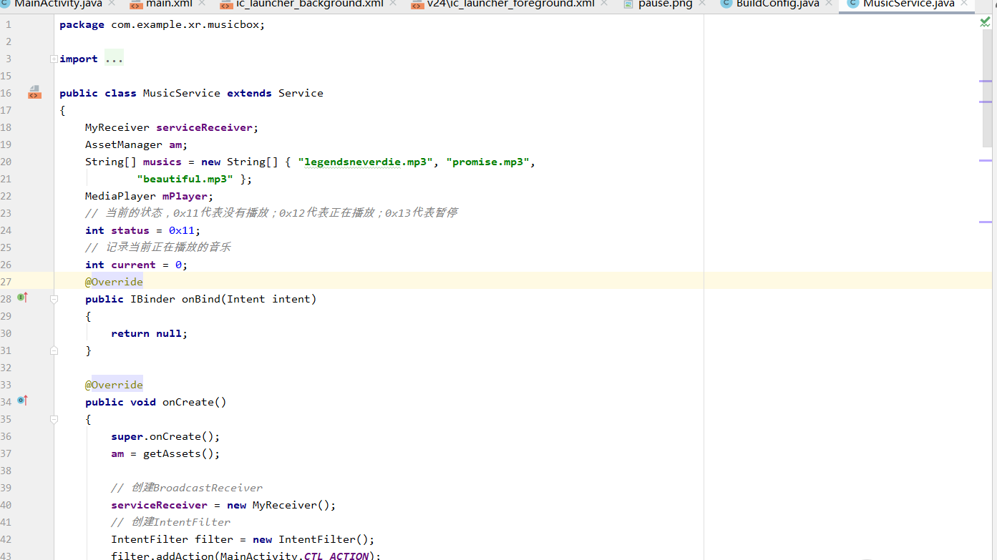Click the "beautiful.mp3" string literal
The width and height of the screenshot is (997, 560).
[185, 179]
